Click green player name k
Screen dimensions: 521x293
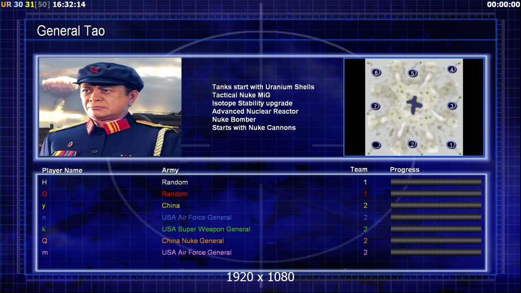(44, 229)
